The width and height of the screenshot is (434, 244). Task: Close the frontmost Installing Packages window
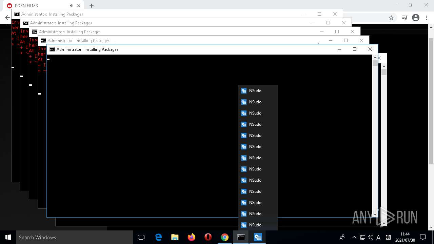[x=370, y=49]
